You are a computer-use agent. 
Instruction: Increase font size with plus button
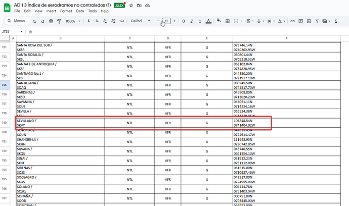point(174,21)
